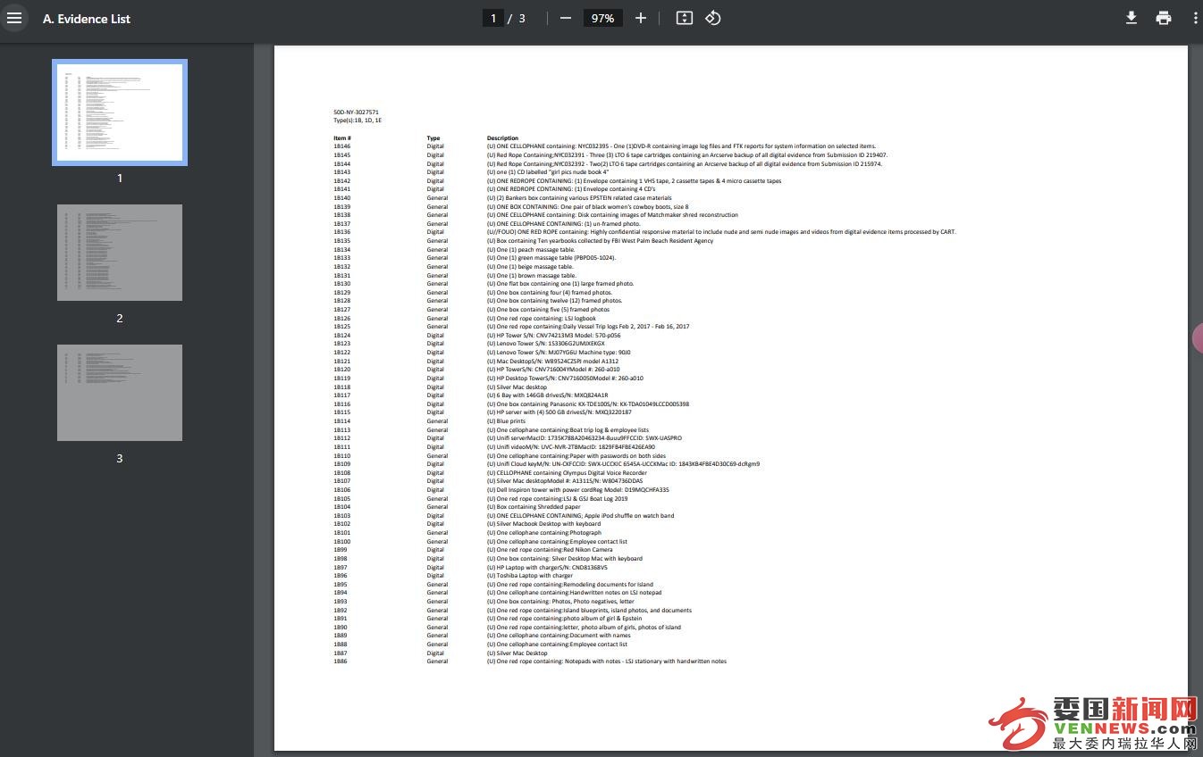1203x757 pixels.
Task: Click the Matchmaker shred reconstruction row
Action: coord(612,215)
